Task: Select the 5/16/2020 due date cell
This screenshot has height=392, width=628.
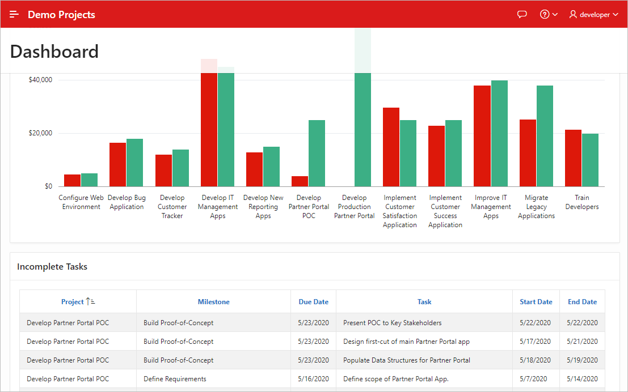Action: tap(313, 378)
